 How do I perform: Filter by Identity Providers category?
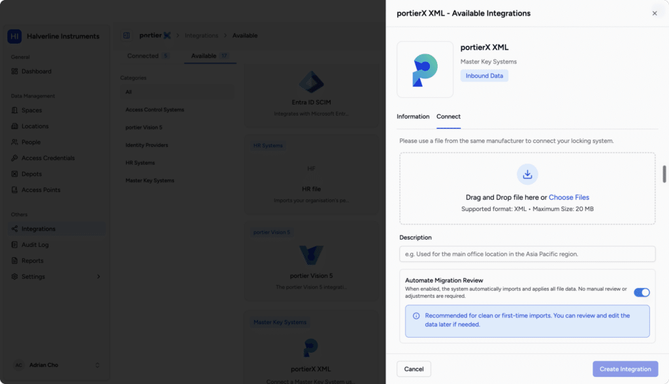pos(177,145)
